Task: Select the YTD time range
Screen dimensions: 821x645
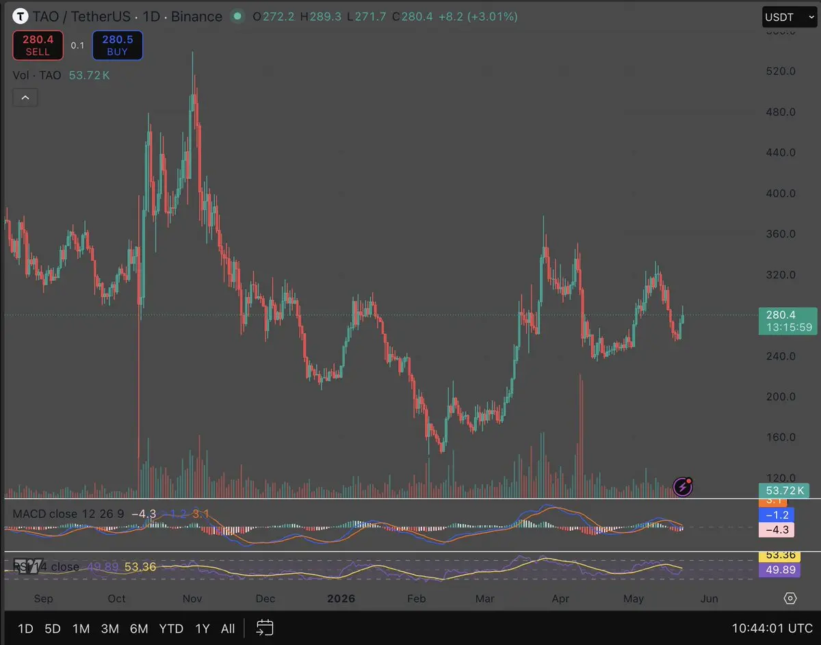Action: tap(171, 629)
